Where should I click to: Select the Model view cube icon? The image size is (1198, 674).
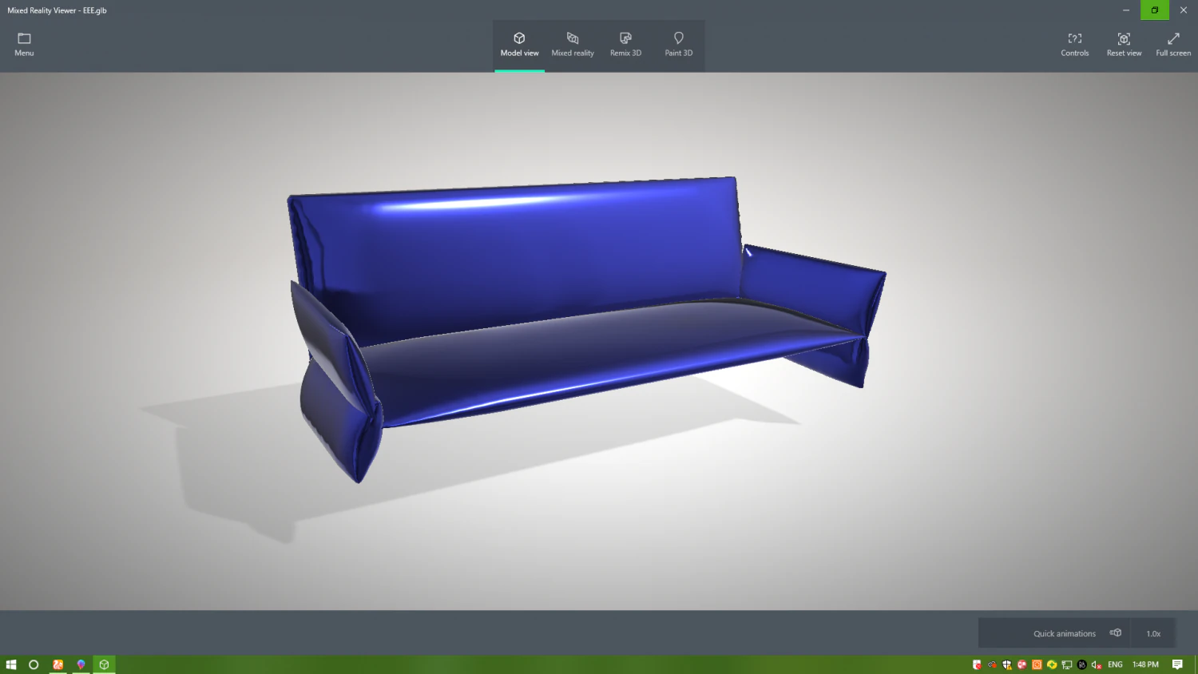tap(519, 38)
